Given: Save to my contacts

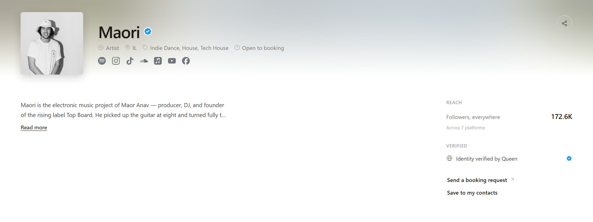Looking at the screenshot, I should [472, 193].
